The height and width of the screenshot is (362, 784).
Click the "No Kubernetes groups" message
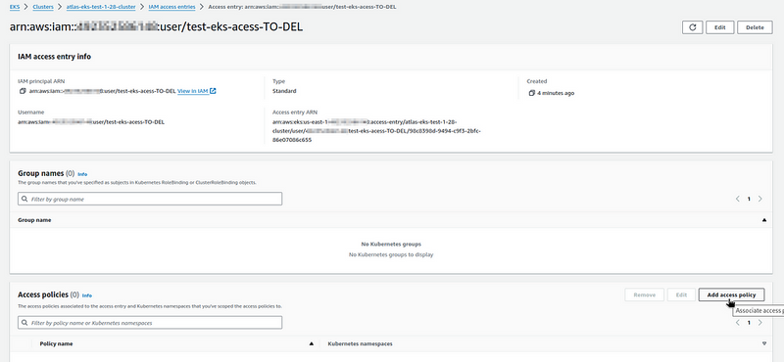click(391, 245)
